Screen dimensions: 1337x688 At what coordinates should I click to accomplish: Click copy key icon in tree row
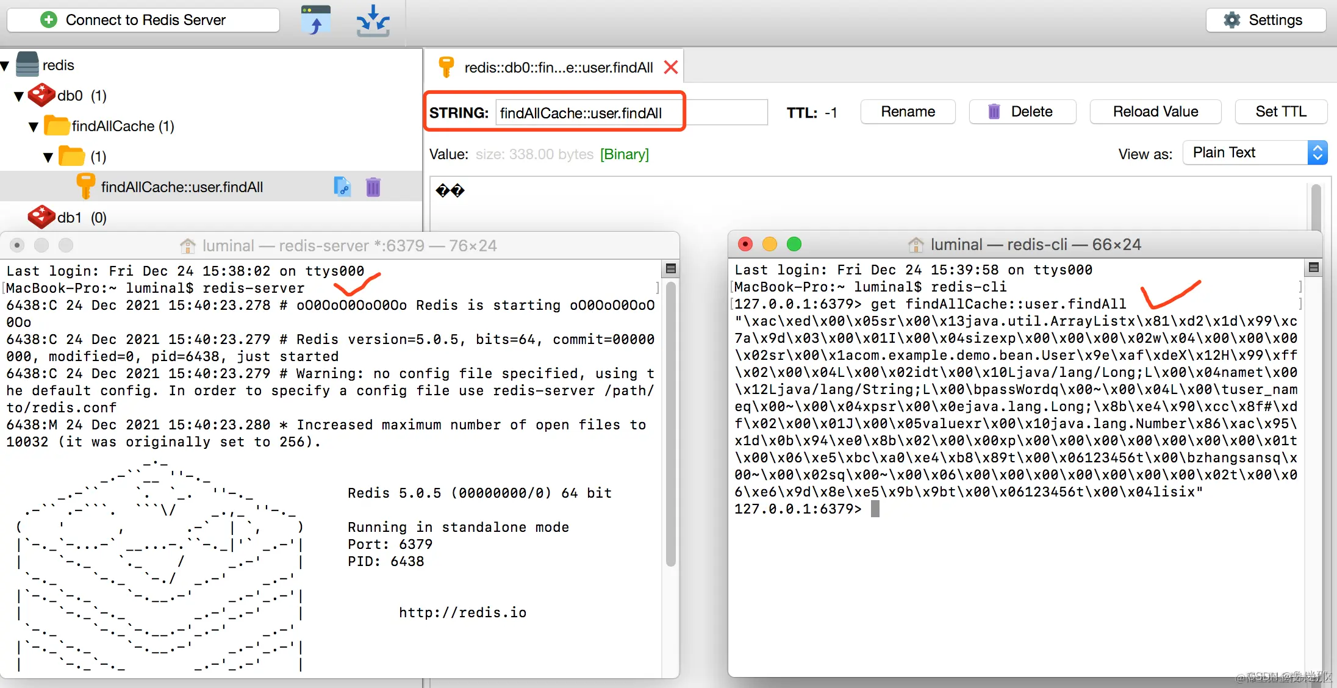click(342, 187)
